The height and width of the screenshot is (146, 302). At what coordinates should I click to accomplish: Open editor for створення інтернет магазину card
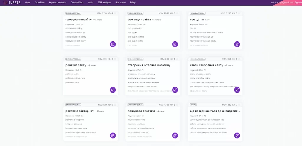175,90
